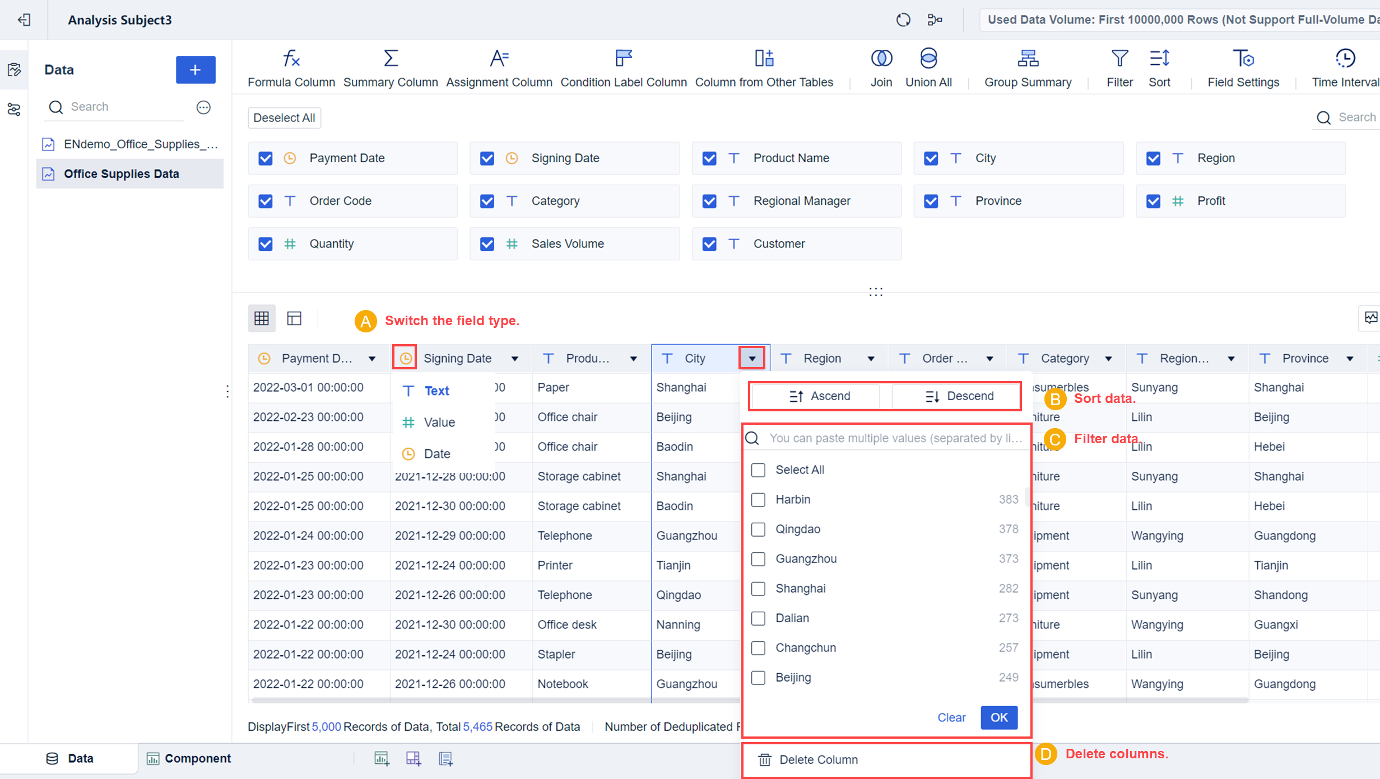Open the Time Interval tool
1380x779 pixels.
(x=1345, y=67)
